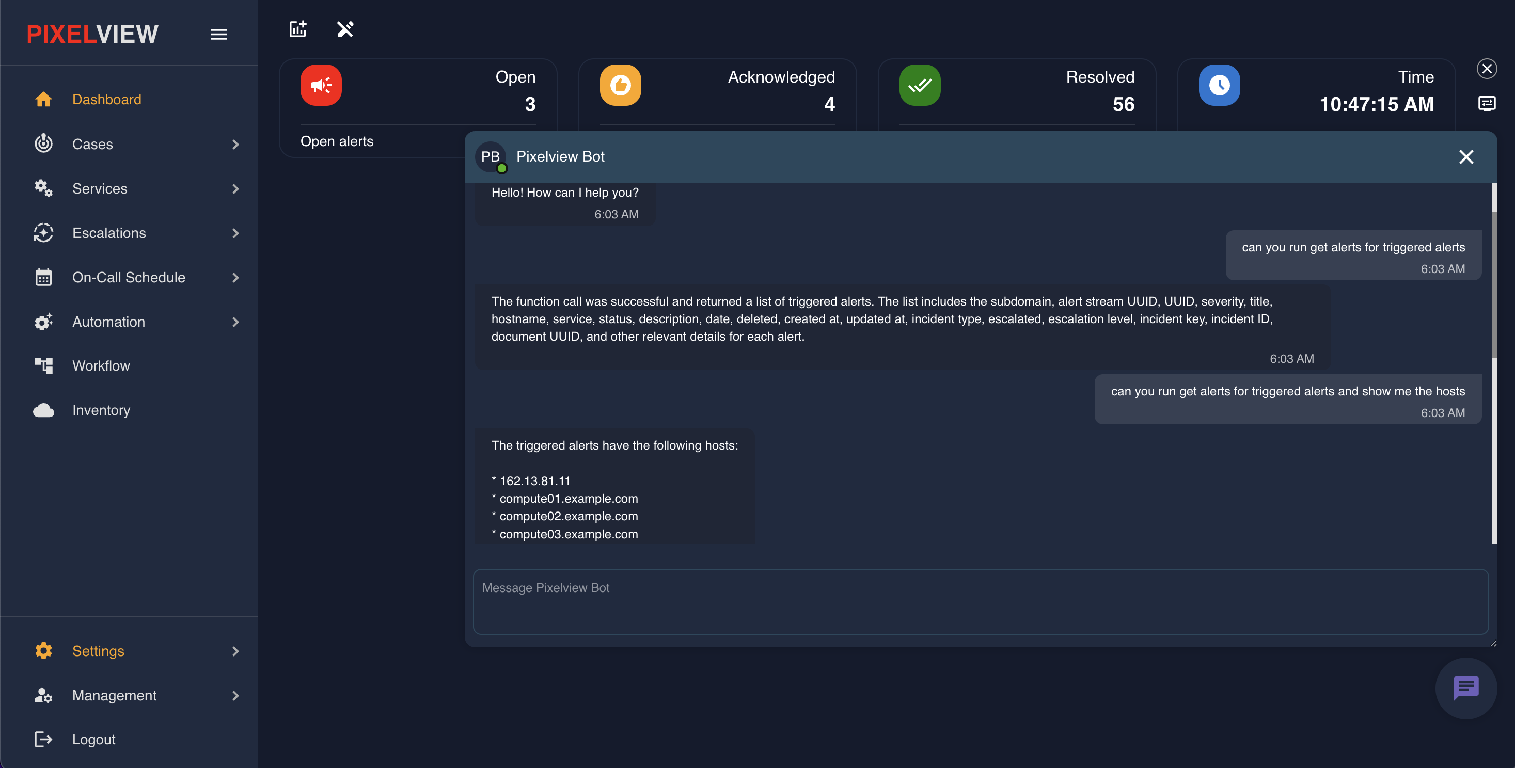Viewport: 1515px width, 768px height.
Task: Click the Dashboard home icon
Action: 43,100
